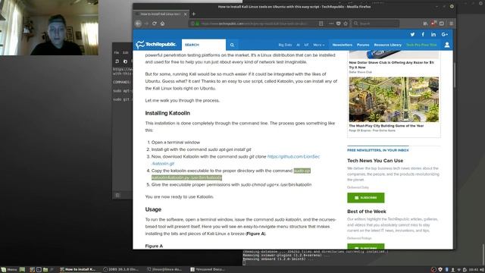Switch to OBS taskbar window

(x=123, y=270)
